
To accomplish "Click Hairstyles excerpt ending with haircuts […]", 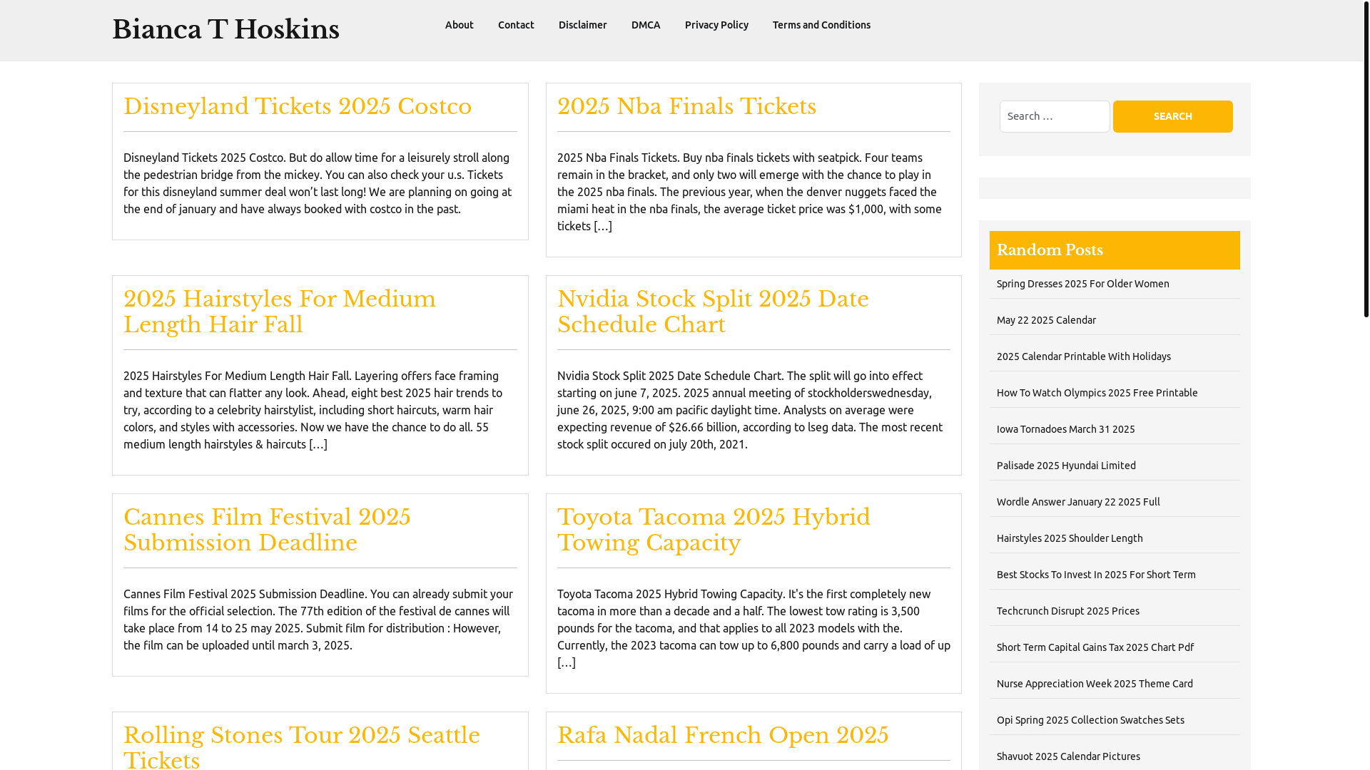I will [318, 444].
